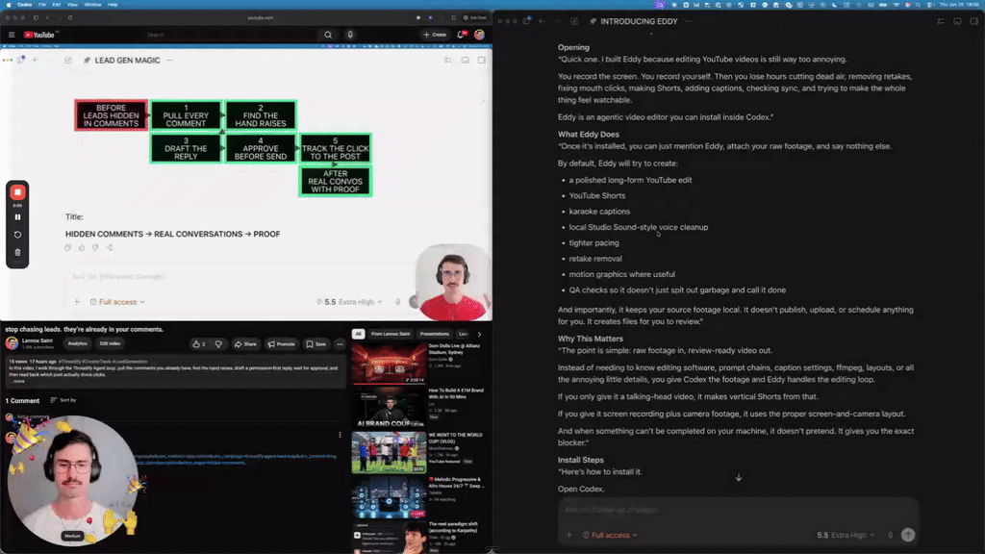
Task: Expand description with ...more
Action: pyautogui.click(x=17, y=381)
